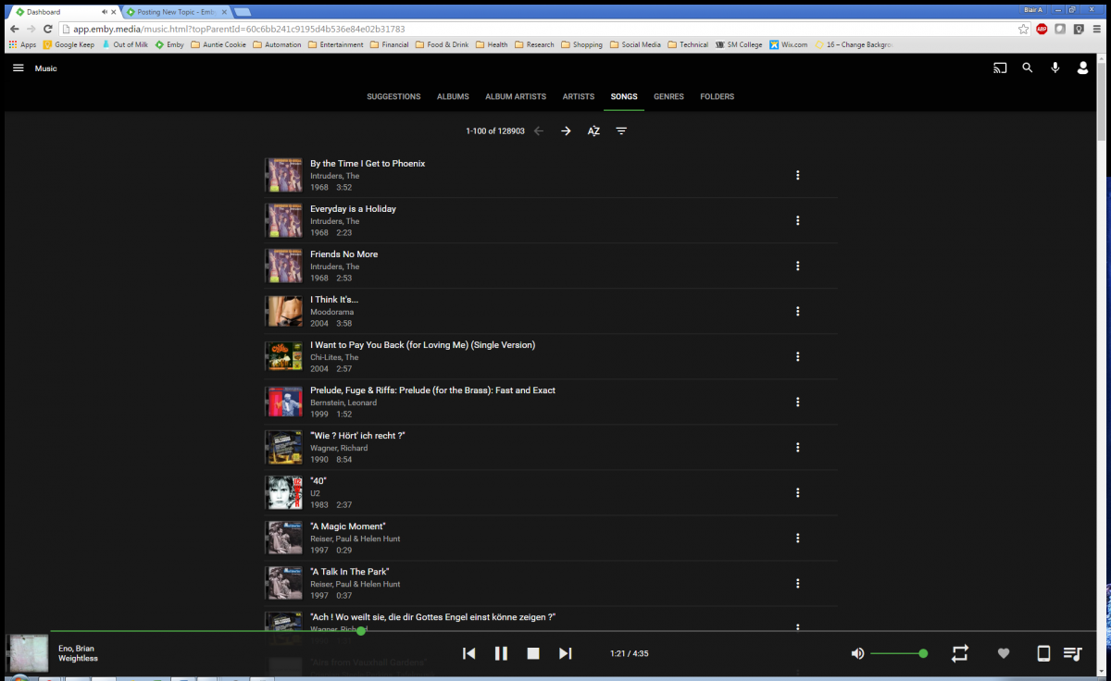Open the Google Keep bookmark
This screenshot has width=1111, height=681.
(69, 44)
